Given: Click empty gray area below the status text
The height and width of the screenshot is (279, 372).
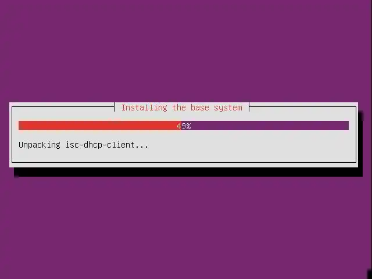Looking at the screenshot, I should point(184,156).
